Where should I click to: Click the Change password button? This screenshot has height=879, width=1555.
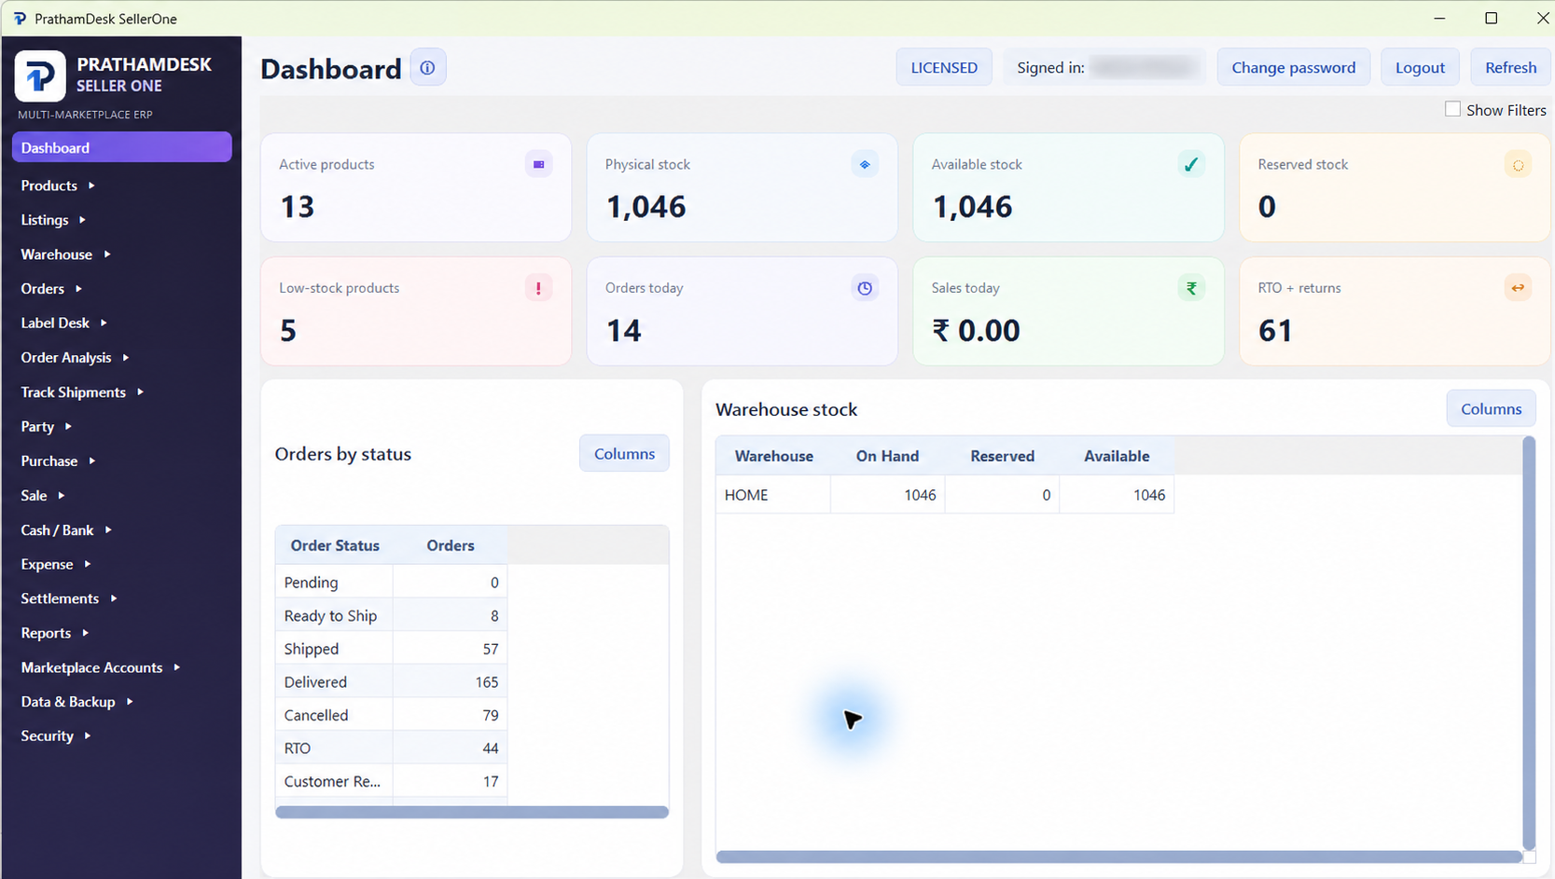tap(1293, 67)
